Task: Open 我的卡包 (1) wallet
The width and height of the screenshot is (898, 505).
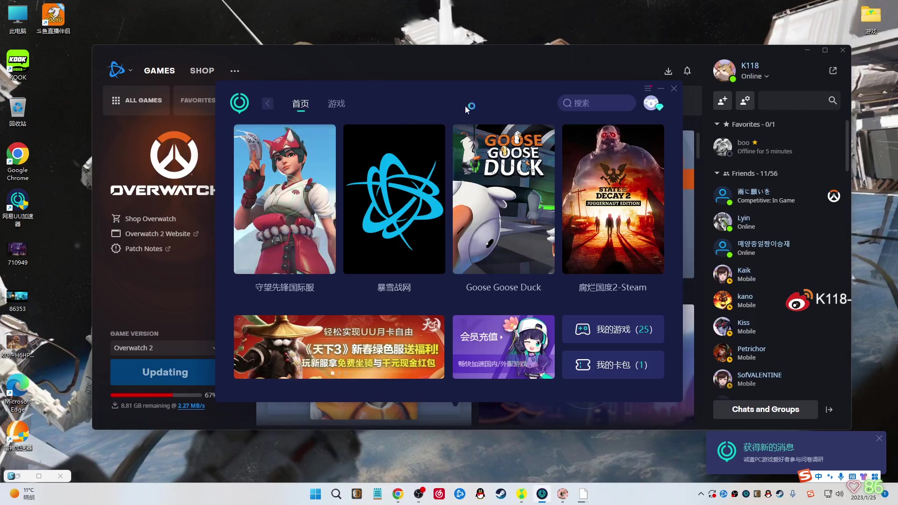Action: pos(613,365)
